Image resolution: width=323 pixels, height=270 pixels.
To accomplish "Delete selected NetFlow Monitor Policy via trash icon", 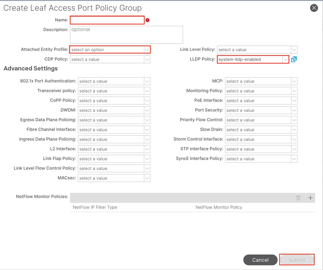I will 298,198.
